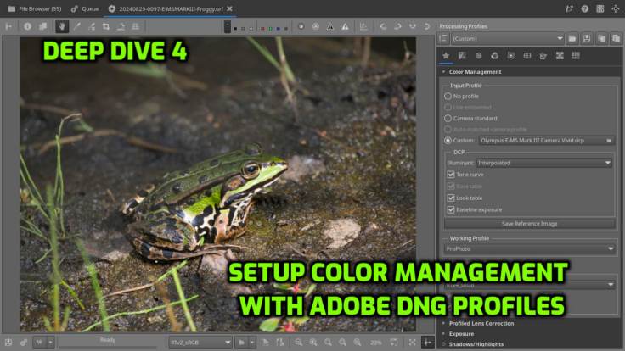Uncheck the Look table option
625x351 pixels.
tap(451, 198)
